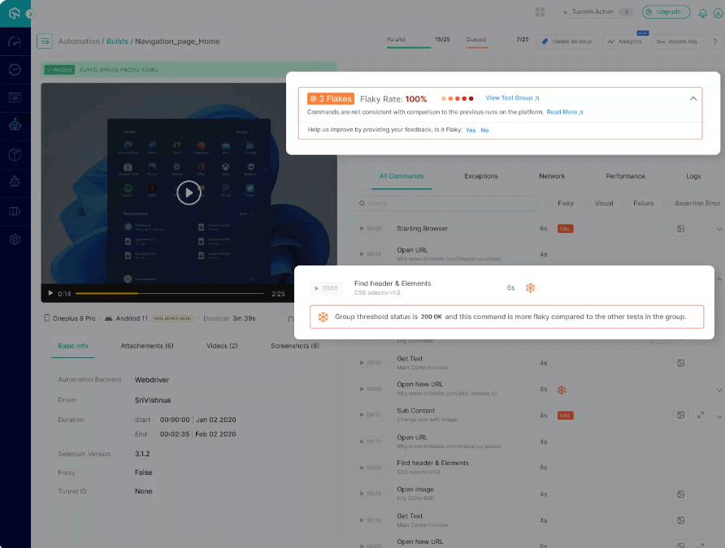This screenshot has height=548, width=725.
Task: Open the LambdaTest home logo
Action: pos(15,13)
